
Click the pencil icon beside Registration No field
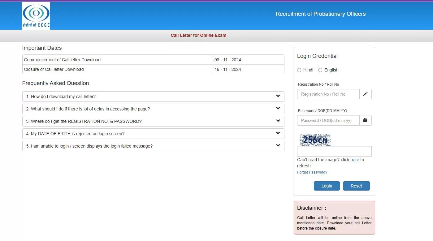365,94
